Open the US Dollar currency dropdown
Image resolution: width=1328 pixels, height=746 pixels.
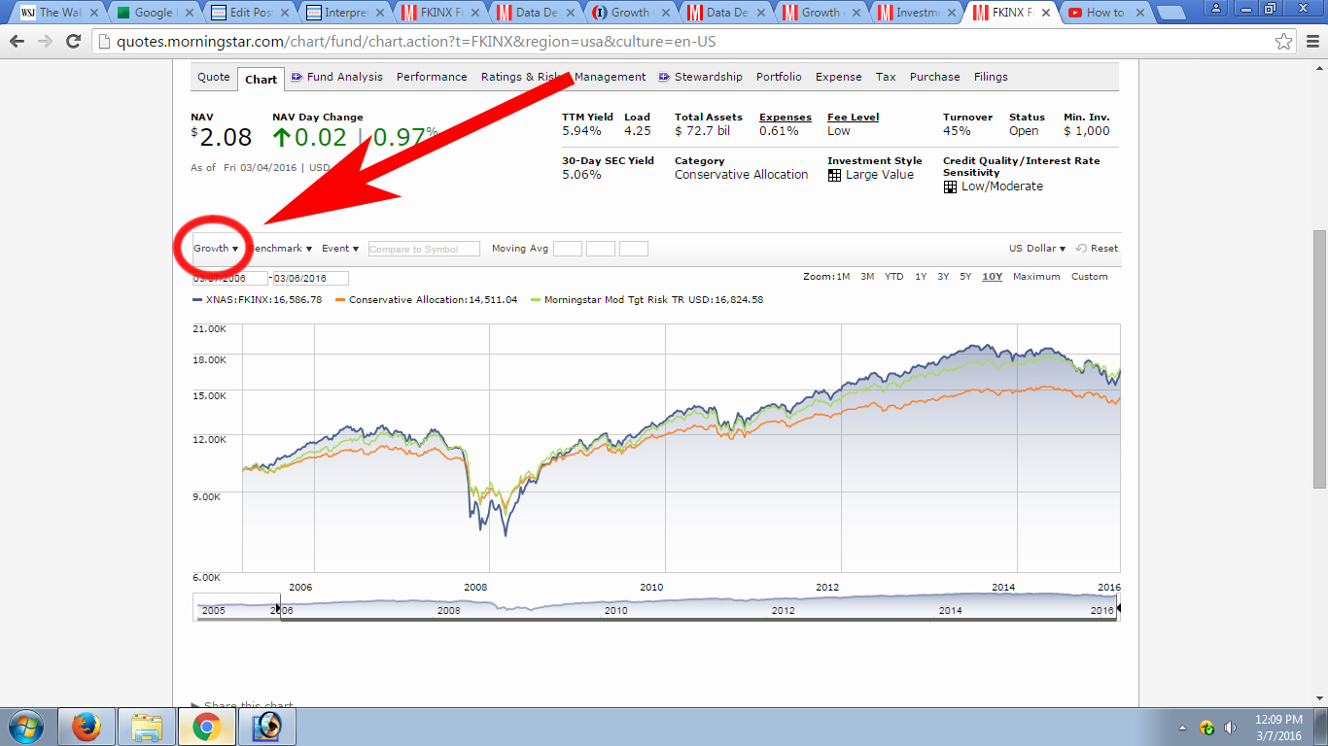click(1037, 249)
